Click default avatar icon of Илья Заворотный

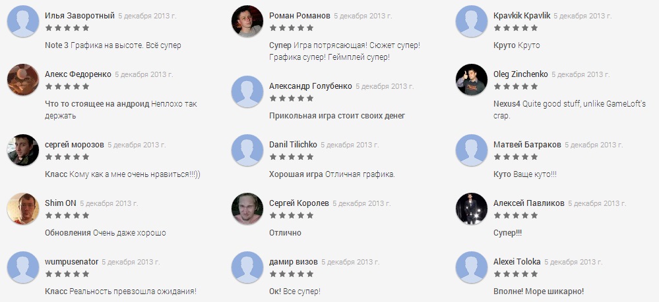point(23,21)
